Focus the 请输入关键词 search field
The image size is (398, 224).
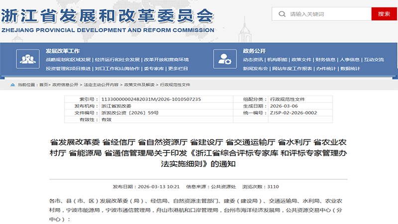[321, 14]
